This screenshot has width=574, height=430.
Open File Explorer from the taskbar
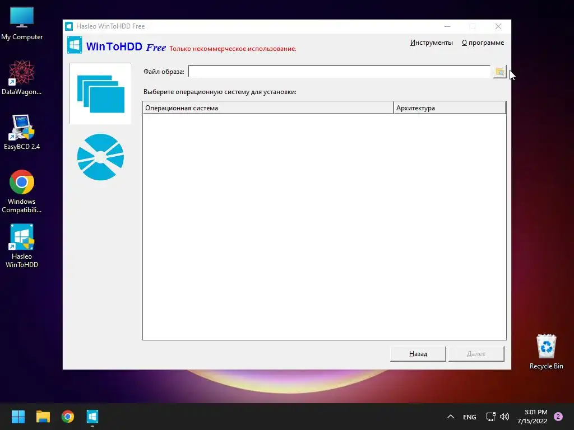pyautogui.click(x=43, y=417)
